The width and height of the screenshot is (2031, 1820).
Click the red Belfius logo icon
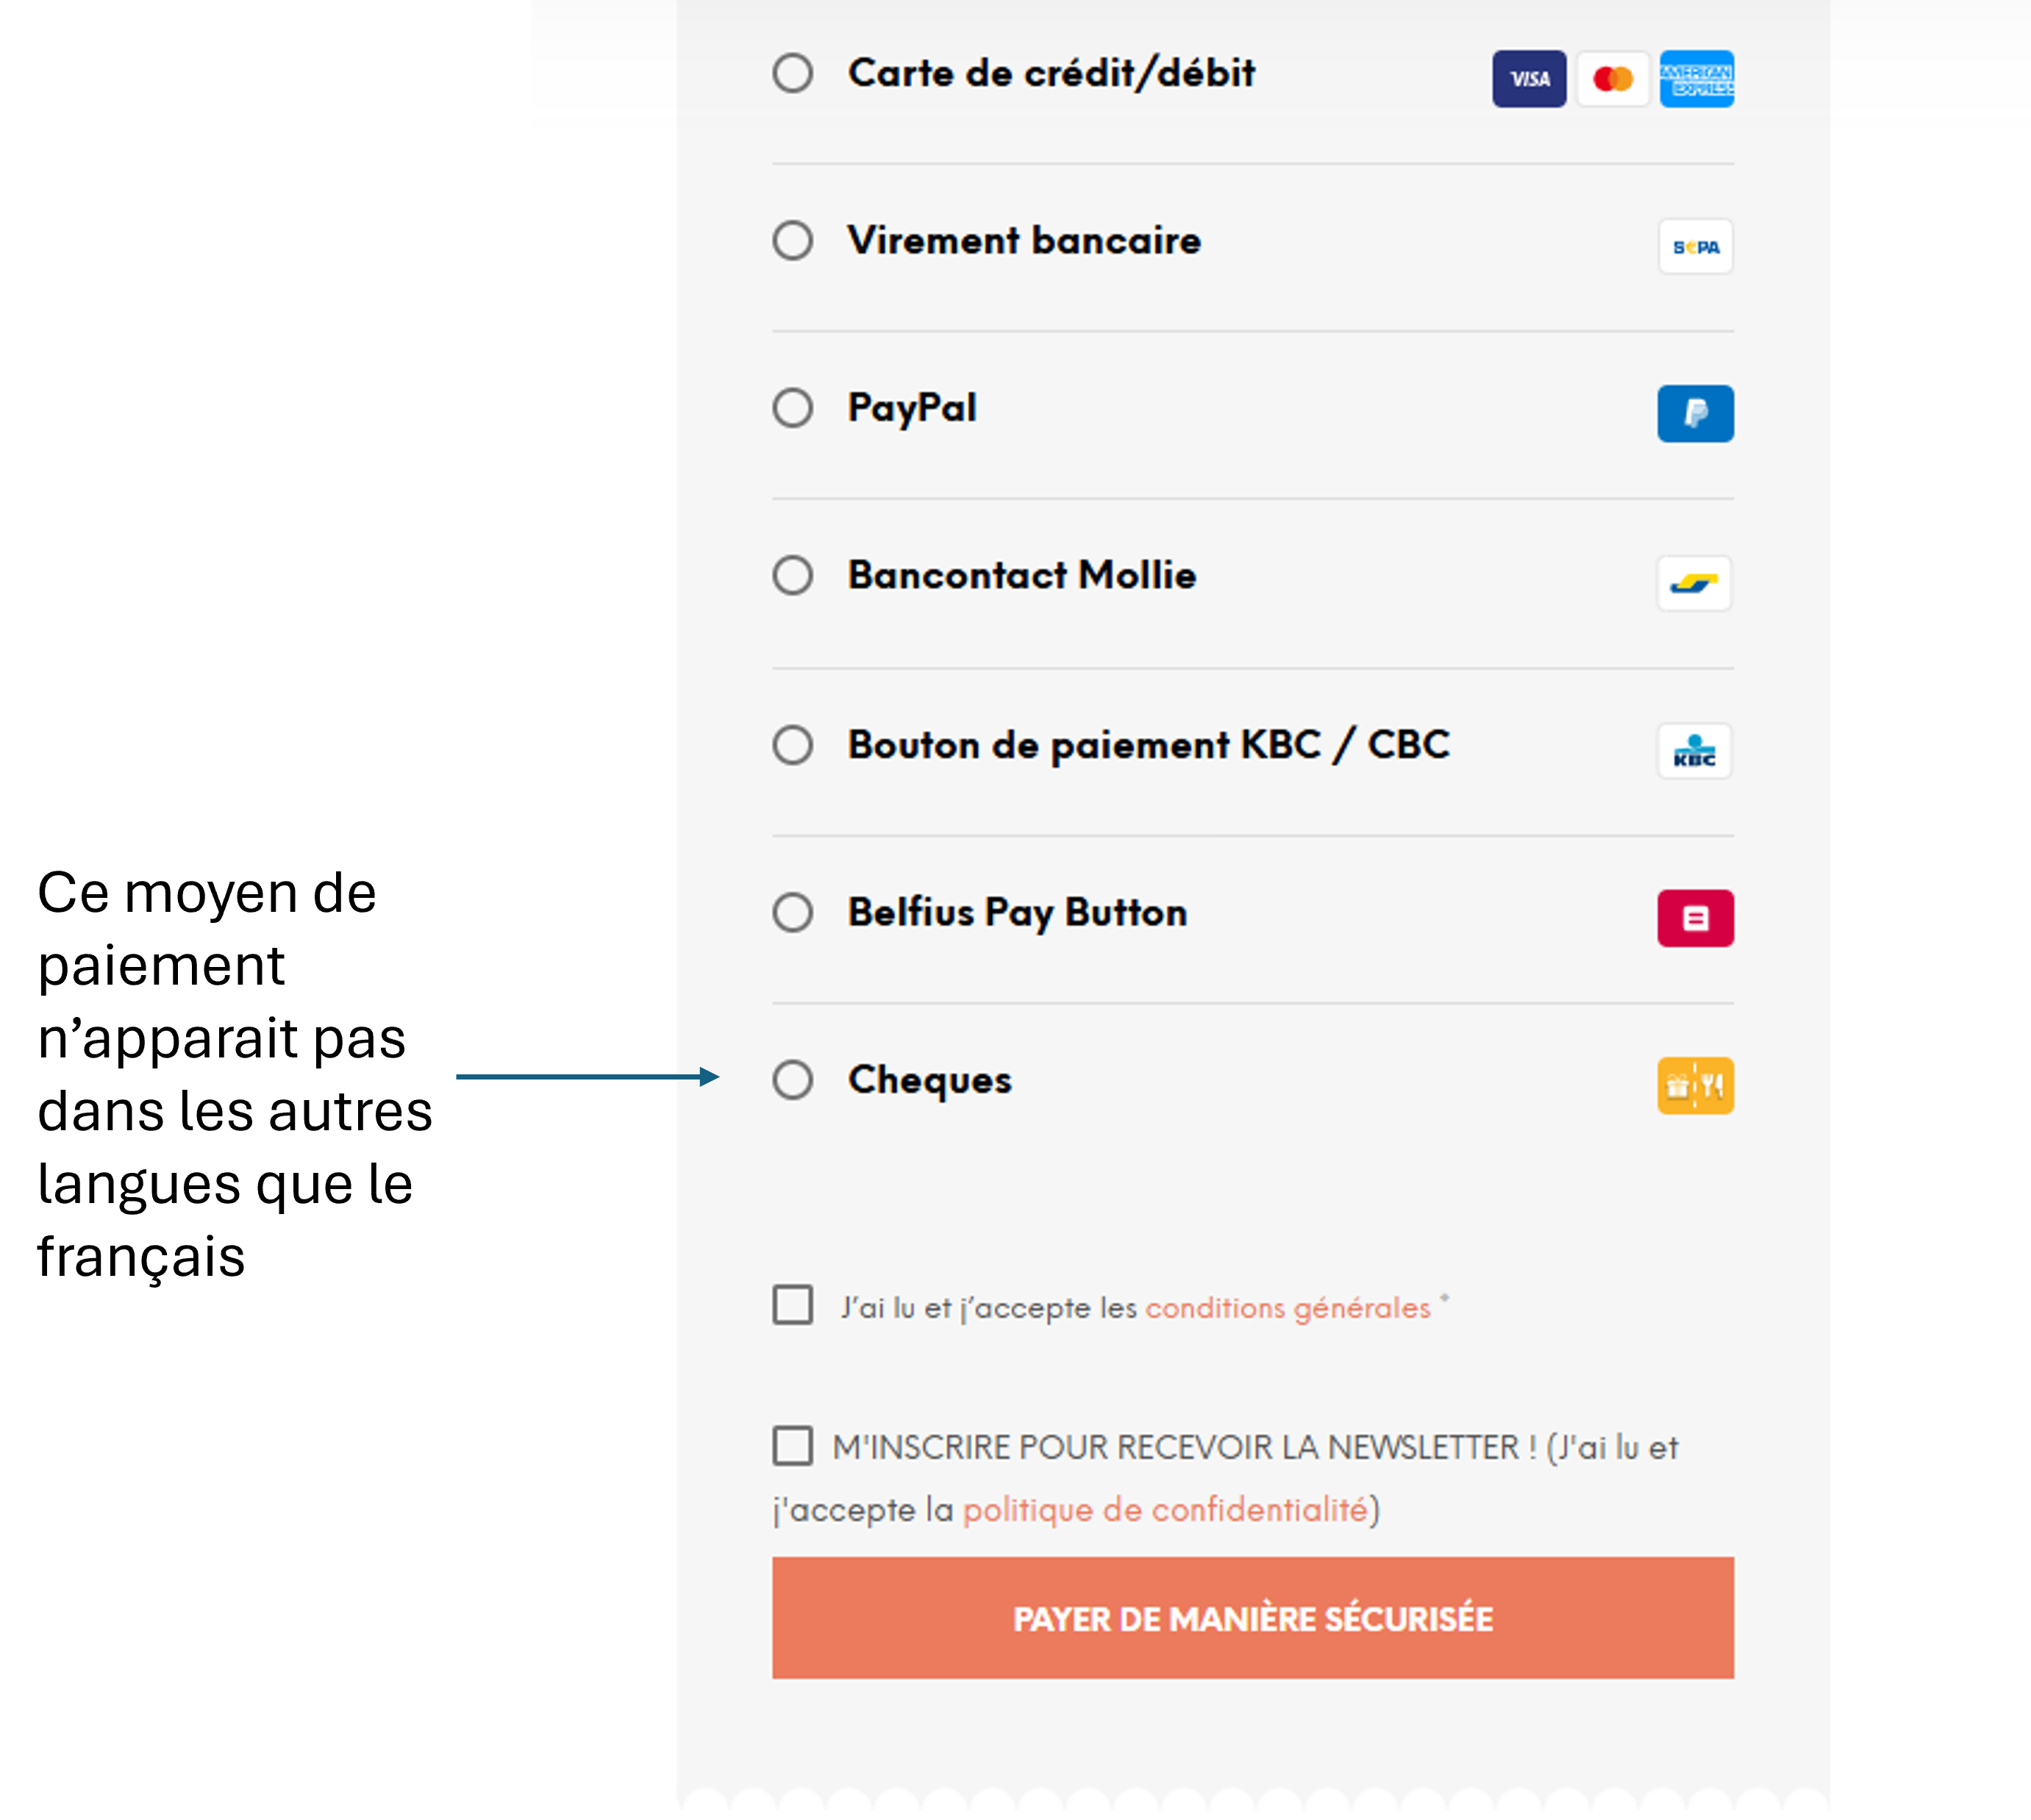point(1695,918)
